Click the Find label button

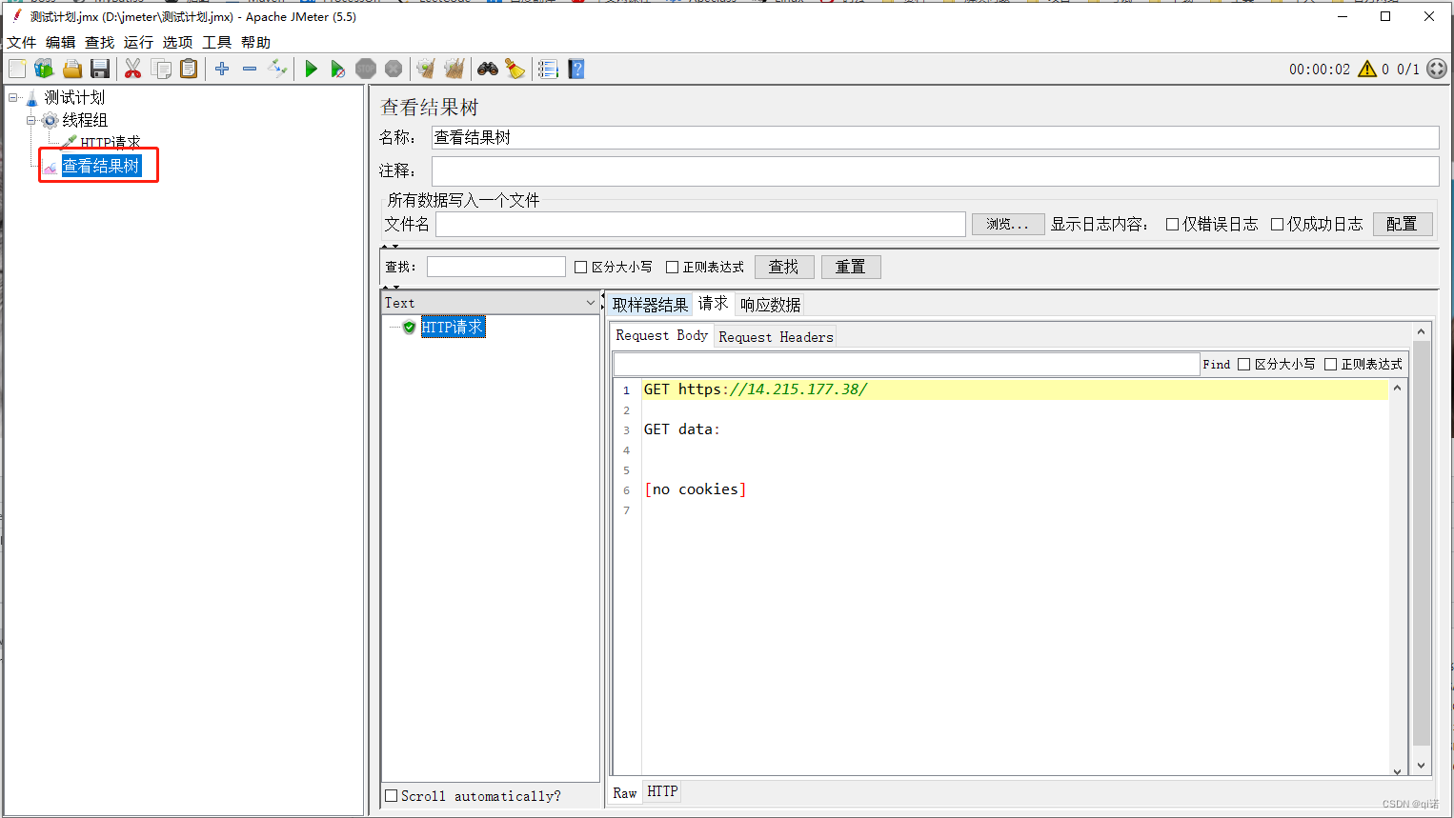[x=1217, y=365]
